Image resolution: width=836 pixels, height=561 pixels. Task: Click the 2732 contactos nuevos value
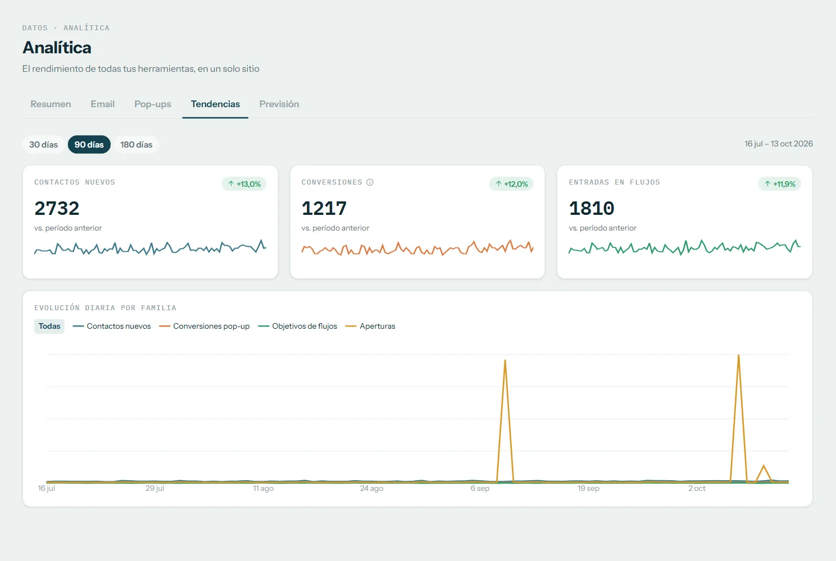tap(57, 209)
